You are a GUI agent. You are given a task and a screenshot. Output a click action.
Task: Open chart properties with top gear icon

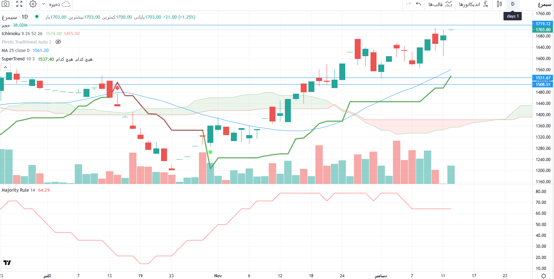[x=33, y=4]
